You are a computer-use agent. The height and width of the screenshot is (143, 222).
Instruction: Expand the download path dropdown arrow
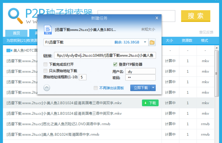[x=145, y=42]
